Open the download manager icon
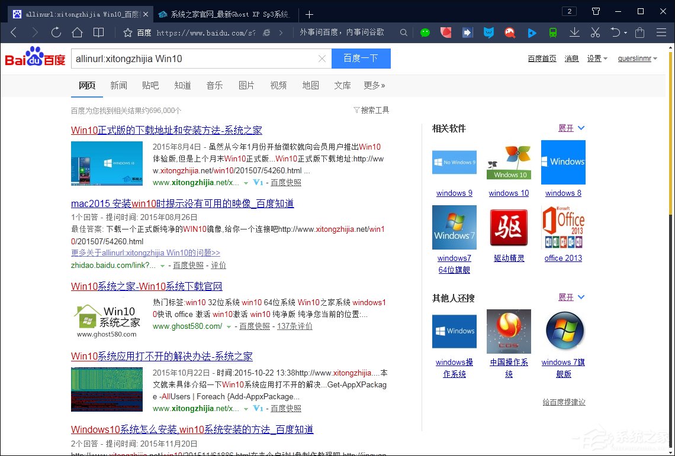 tap(574, 32)
